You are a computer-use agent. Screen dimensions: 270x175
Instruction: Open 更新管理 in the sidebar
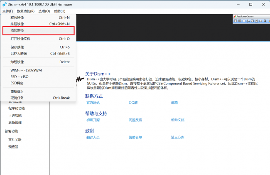[x=15, y=123]
